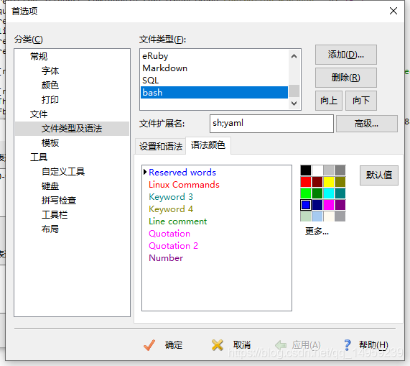Viewport: 410px width, 366px height.
Task: Select Linux Commands syntax item
Action: (x=184, y=185)
